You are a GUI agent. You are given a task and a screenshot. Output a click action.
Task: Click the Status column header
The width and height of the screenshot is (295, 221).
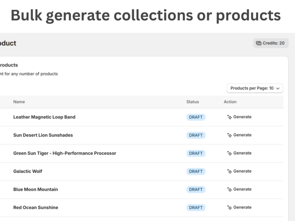tap(192, 102)
